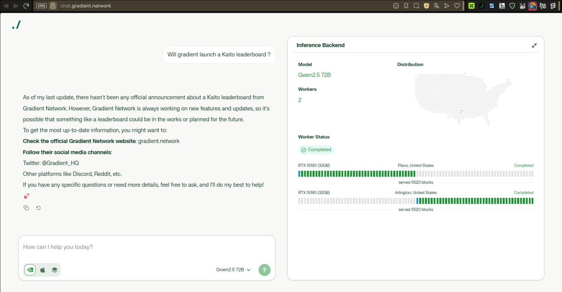Image resolution: width=562 pixels, height=292 pixels.
Task: Click the rocket emoji in the response
Action: pyautogui.click(x=26, y=196)
